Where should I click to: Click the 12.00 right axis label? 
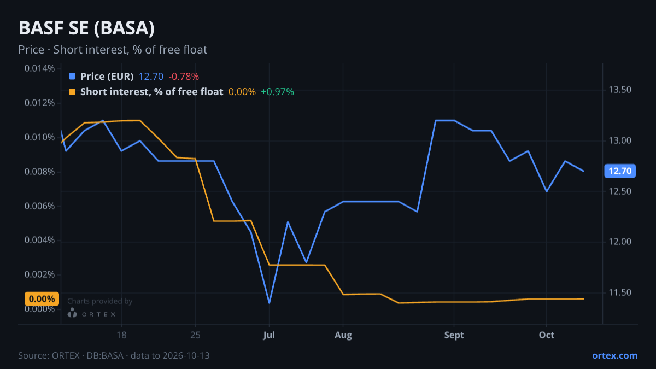[620, 242]
